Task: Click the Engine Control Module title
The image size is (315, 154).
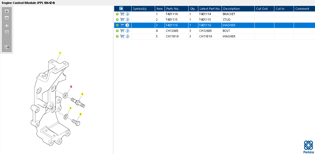Action: (x=28, y=3)
